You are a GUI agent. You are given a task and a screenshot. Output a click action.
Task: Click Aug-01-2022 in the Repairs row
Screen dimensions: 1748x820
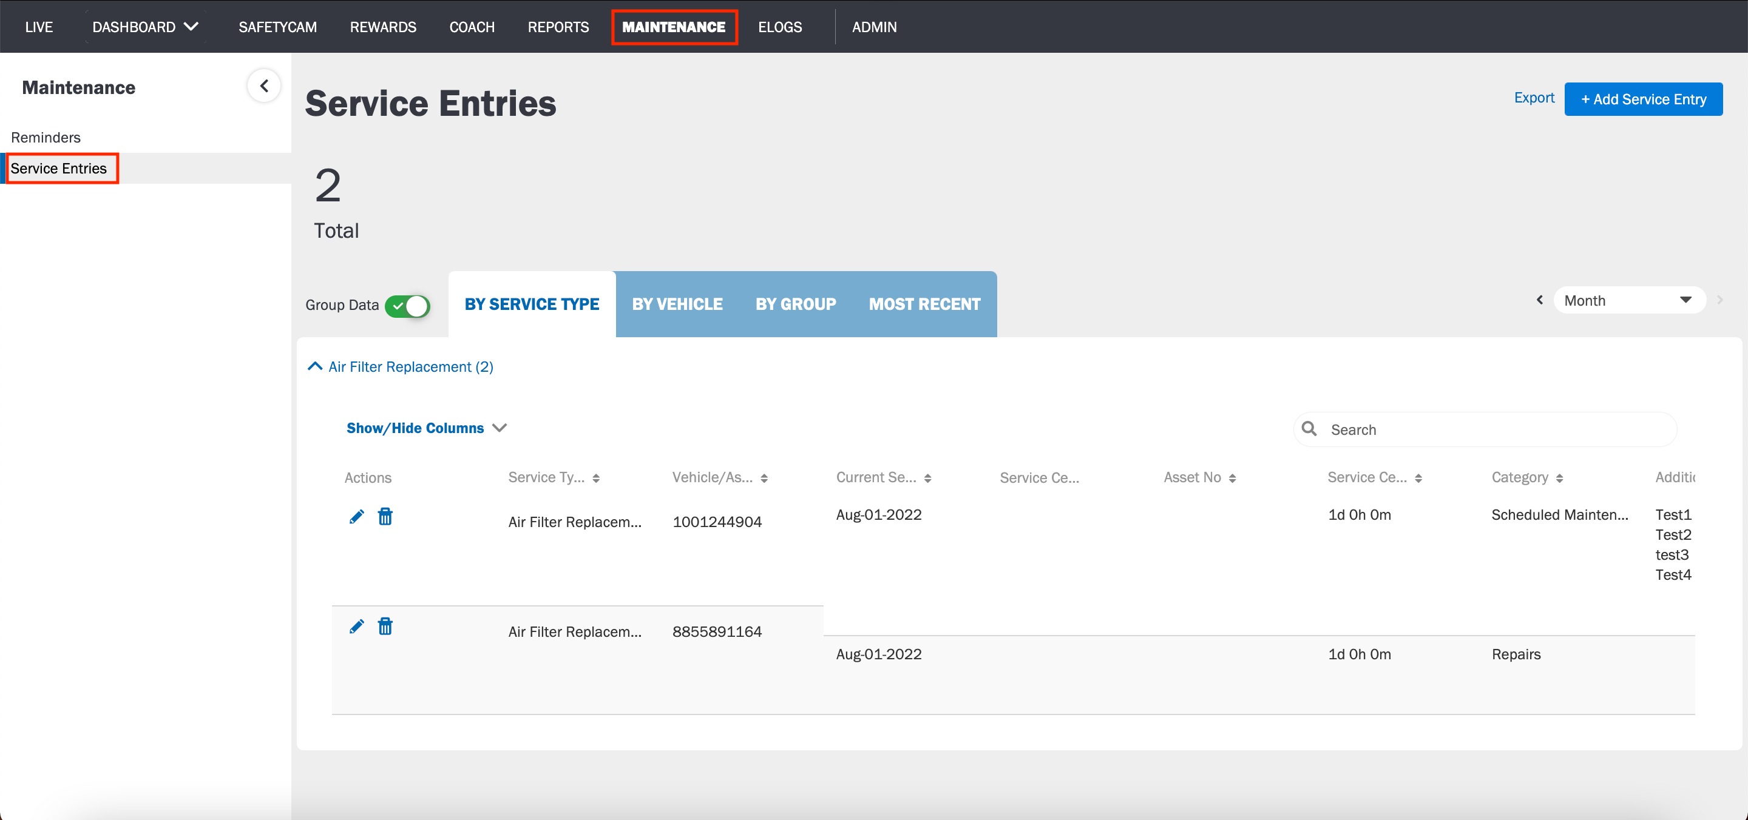(x=878, y=654)
